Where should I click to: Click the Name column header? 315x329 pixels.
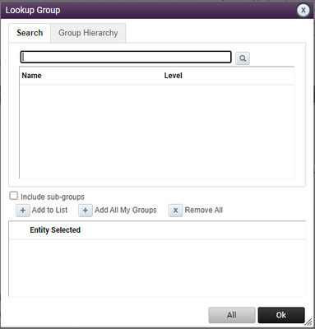pyautogui.click(x=31, y=76)
